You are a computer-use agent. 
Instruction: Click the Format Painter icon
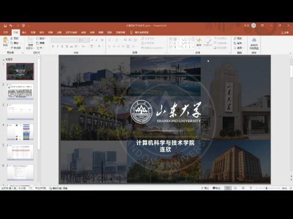point(16,48)
